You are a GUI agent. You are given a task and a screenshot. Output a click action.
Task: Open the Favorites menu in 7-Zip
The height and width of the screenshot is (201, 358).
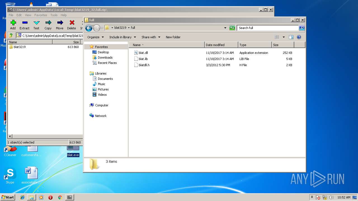[x=41, y=15]
